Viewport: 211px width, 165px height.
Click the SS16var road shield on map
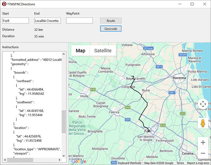pyautogui.click(x=148, y=48)
